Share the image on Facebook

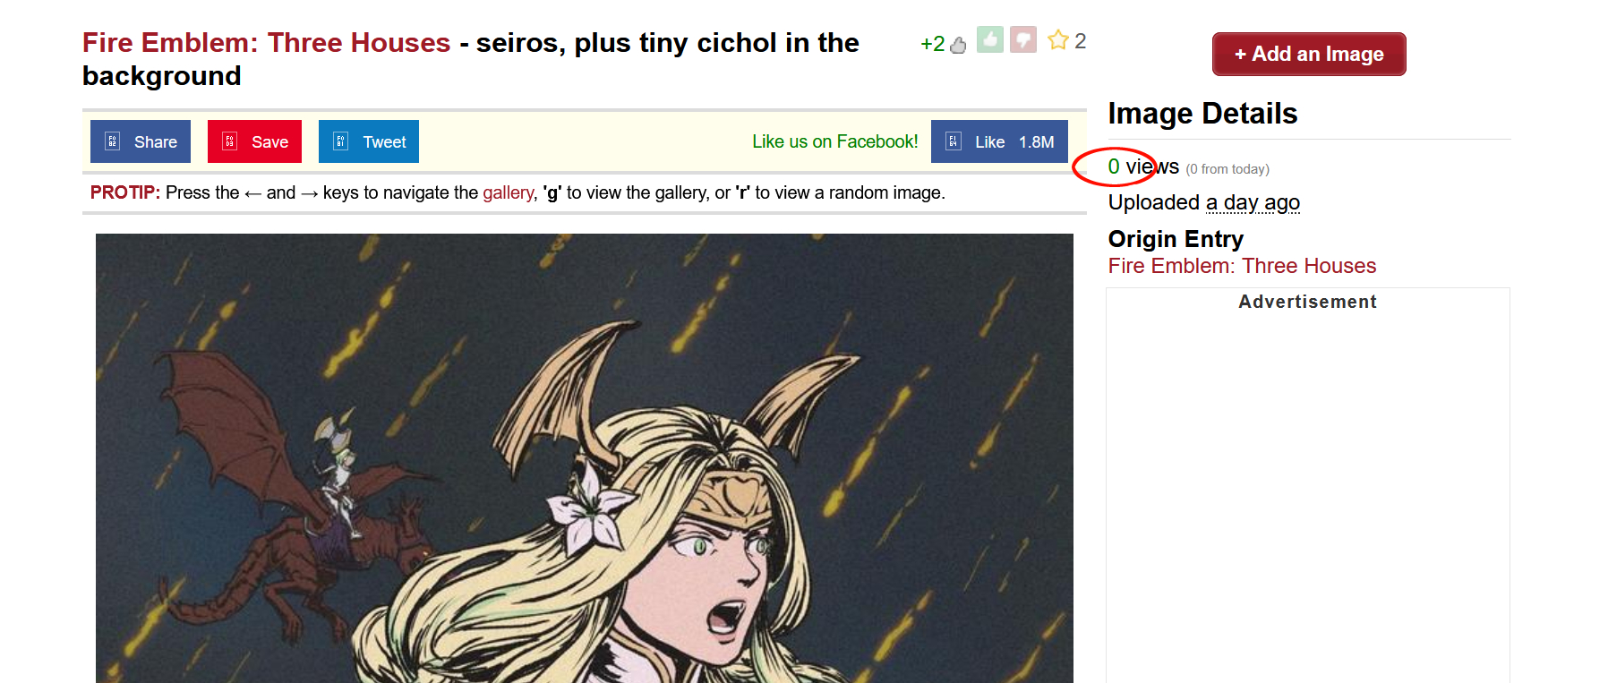[141, 141]
